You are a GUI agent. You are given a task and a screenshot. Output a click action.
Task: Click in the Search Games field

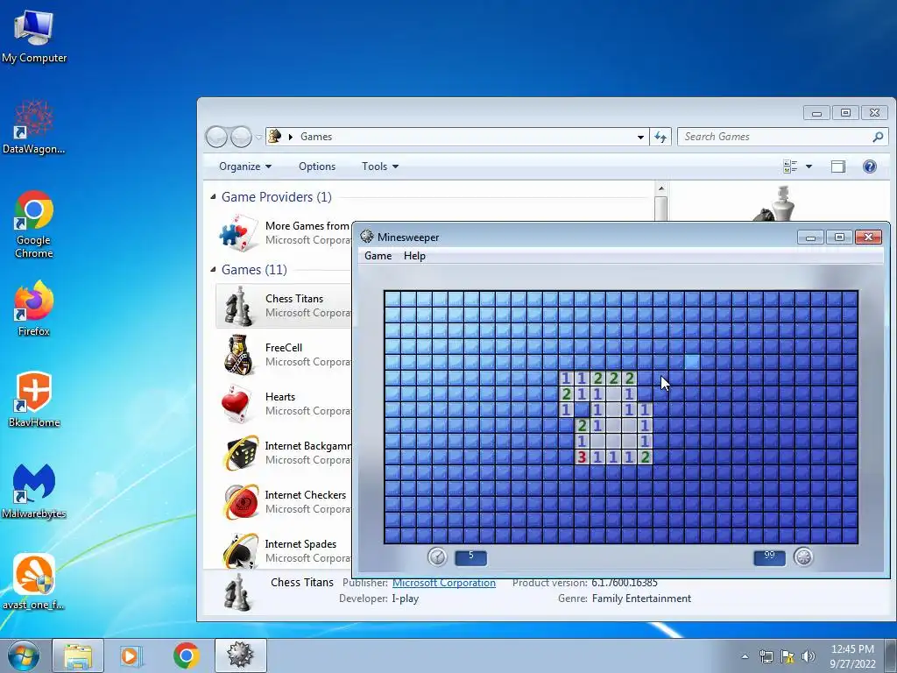point(775,137)
